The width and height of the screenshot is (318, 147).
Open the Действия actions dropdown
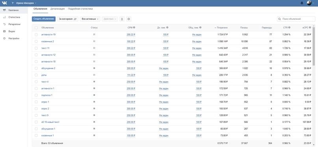110,19
